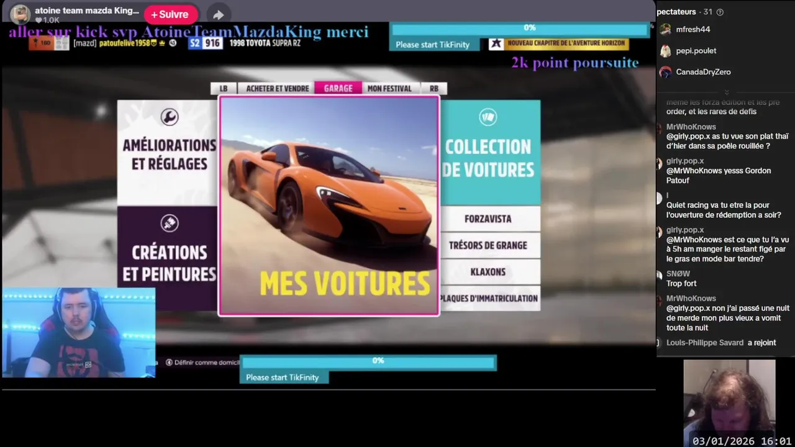Click the RB bumper tab
Screen dimensions: 795x447
(434, 88)
